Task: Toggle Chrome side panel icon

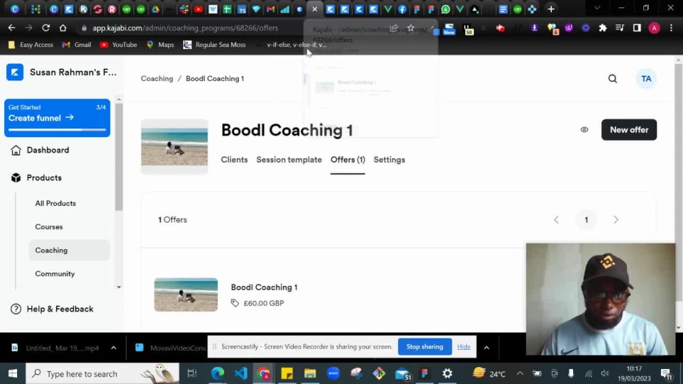Action: (637, 28)
